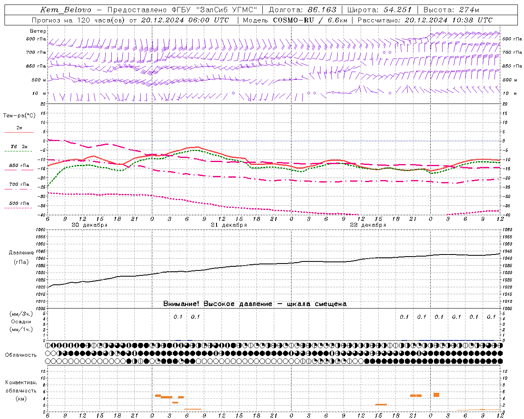Click the '(мм/3ч.)' precipitation unit label
The image size is (524, 419).
tap(21, 314)
